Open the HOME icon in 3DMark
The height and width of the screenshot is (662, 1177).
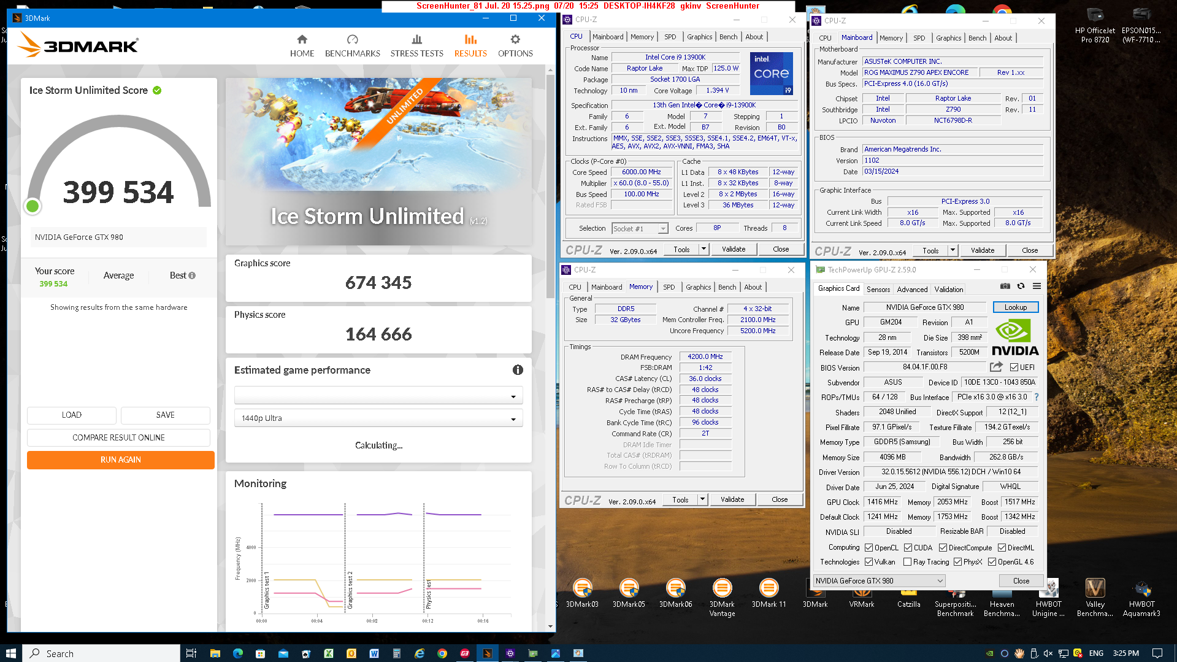click(x=302, y=39)
